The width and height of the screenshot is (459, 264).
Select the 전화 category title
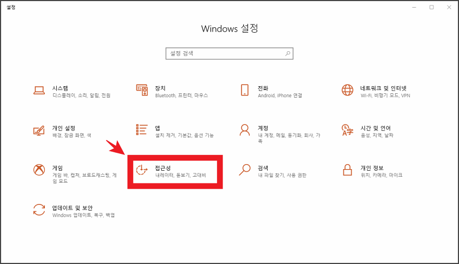263,88
